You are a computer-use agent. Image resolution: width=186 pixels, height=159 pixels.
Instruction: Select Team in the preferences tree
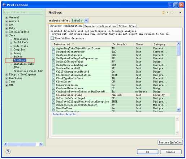(x=12, y=82)
